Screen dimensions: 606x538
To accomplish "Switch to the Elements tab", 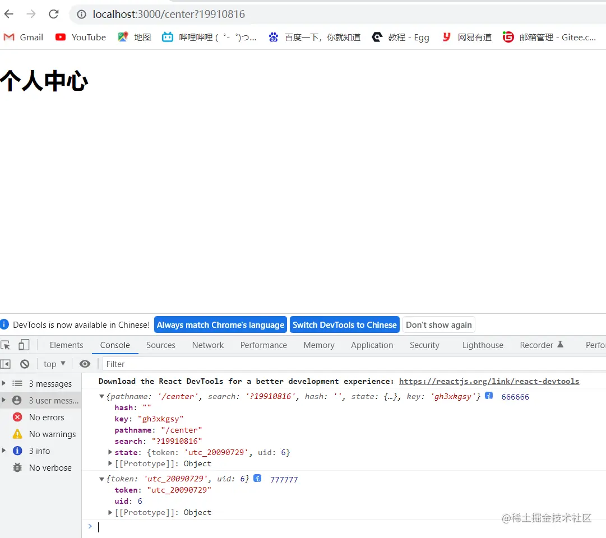I will [67, 345].
